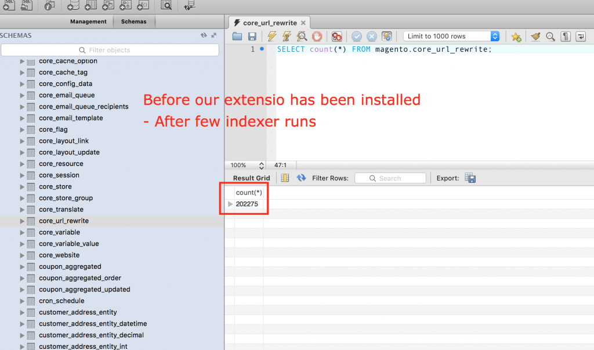This screenshot has width=594, height=350.
Task: Click the Stop execution red hand icon
Action: 317,37
